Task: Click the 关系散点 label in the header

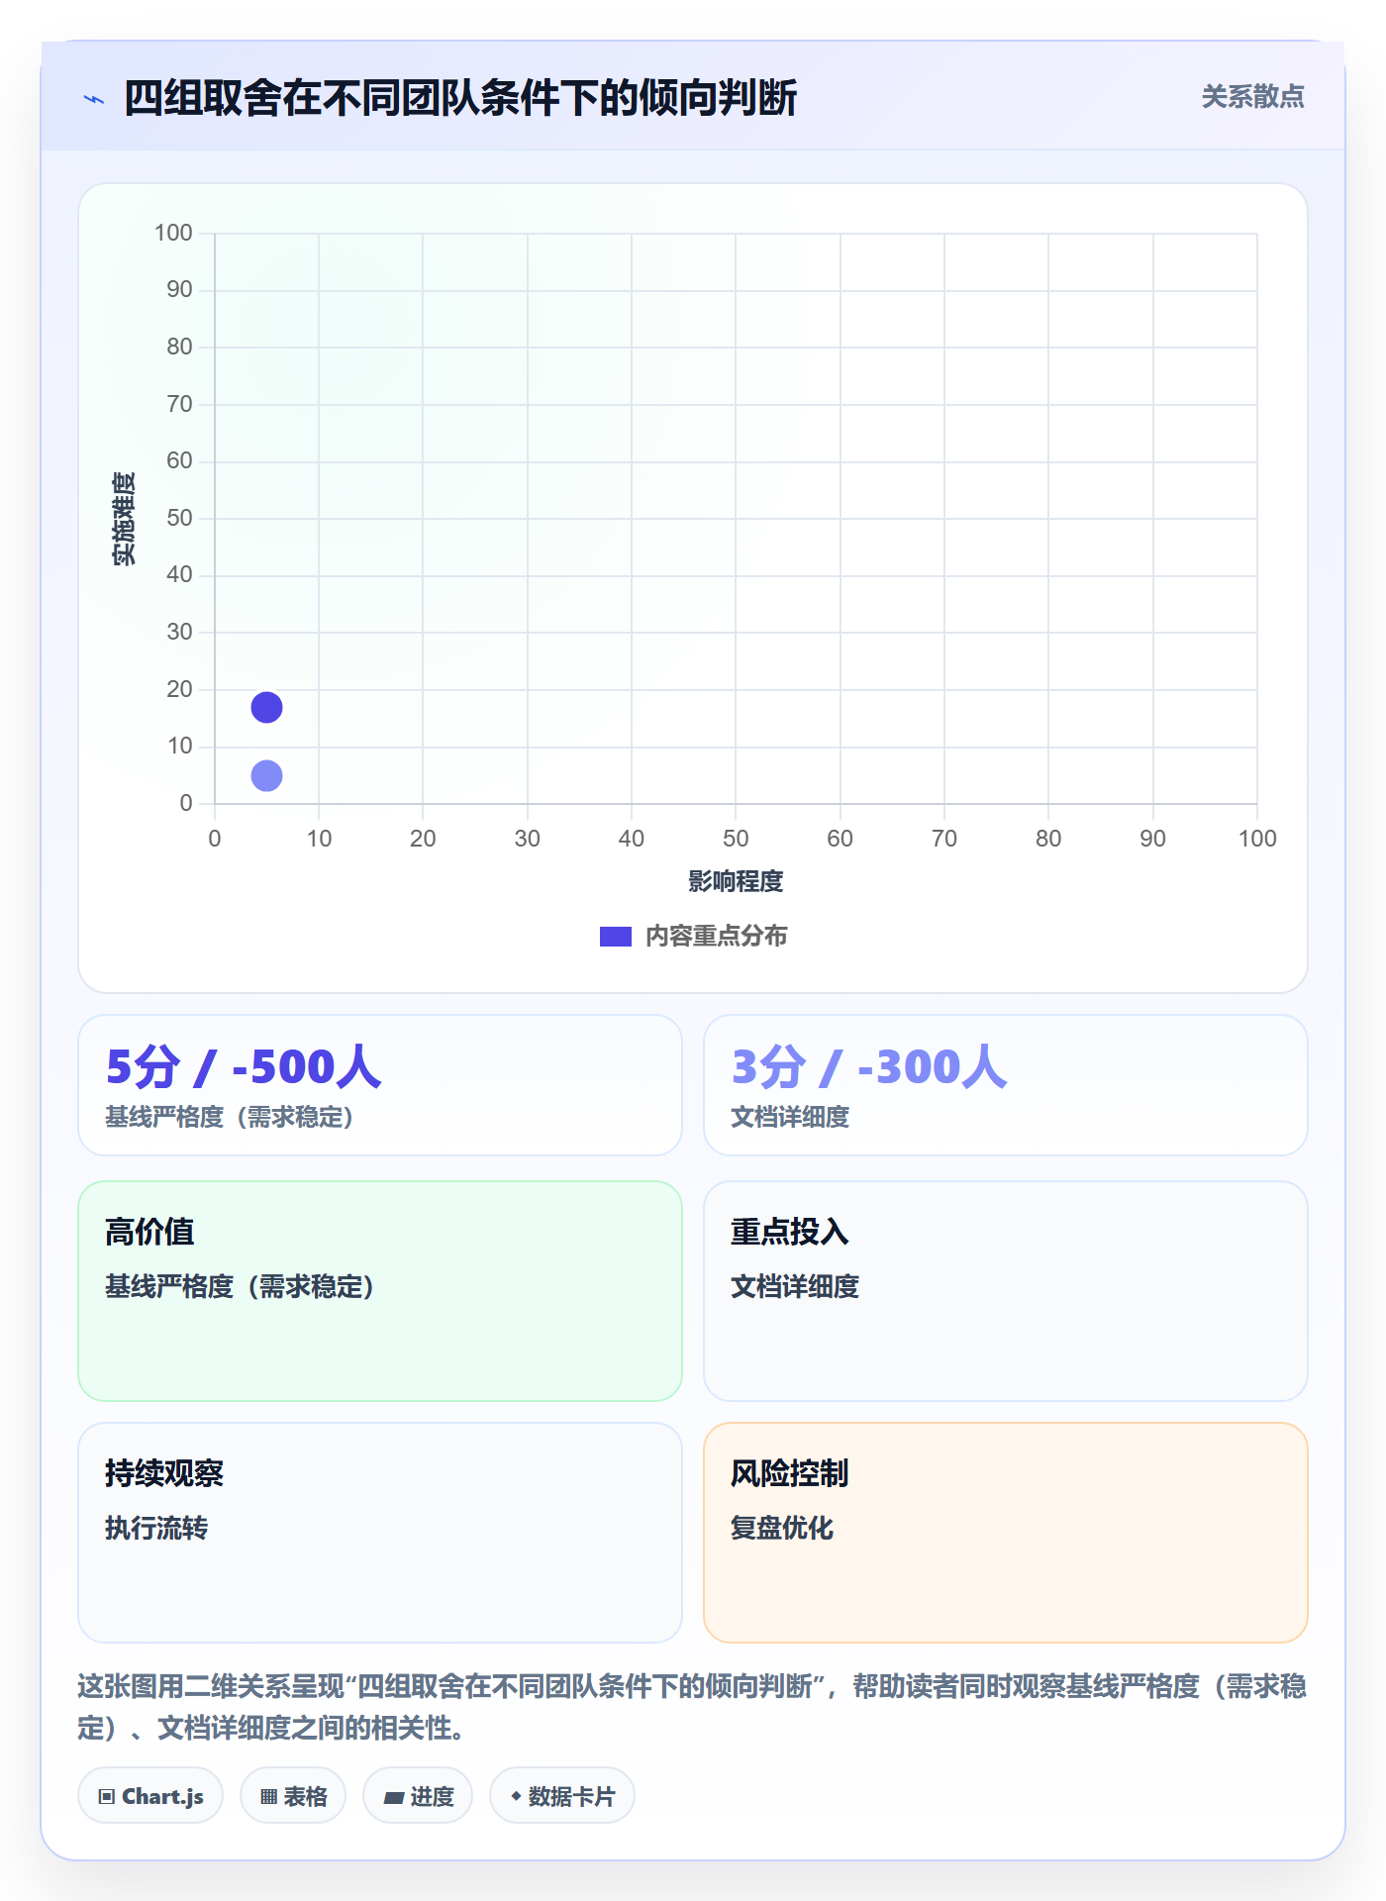Action: (x=1252, y=97)
